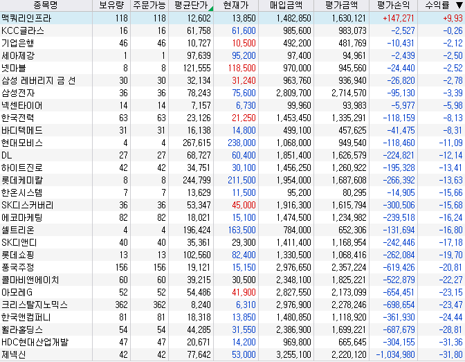Click 평가금액 column header
Image resolution: width=465 pixels, height=362 pixels.
click(341, 6)
